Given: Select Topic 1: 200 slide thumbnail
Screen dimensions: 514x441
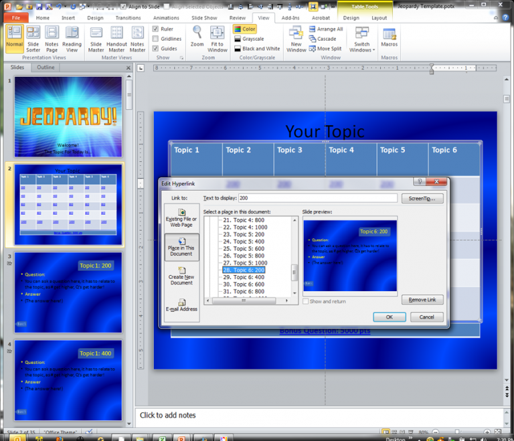Looking at the screenshot, I should point(68,292).
